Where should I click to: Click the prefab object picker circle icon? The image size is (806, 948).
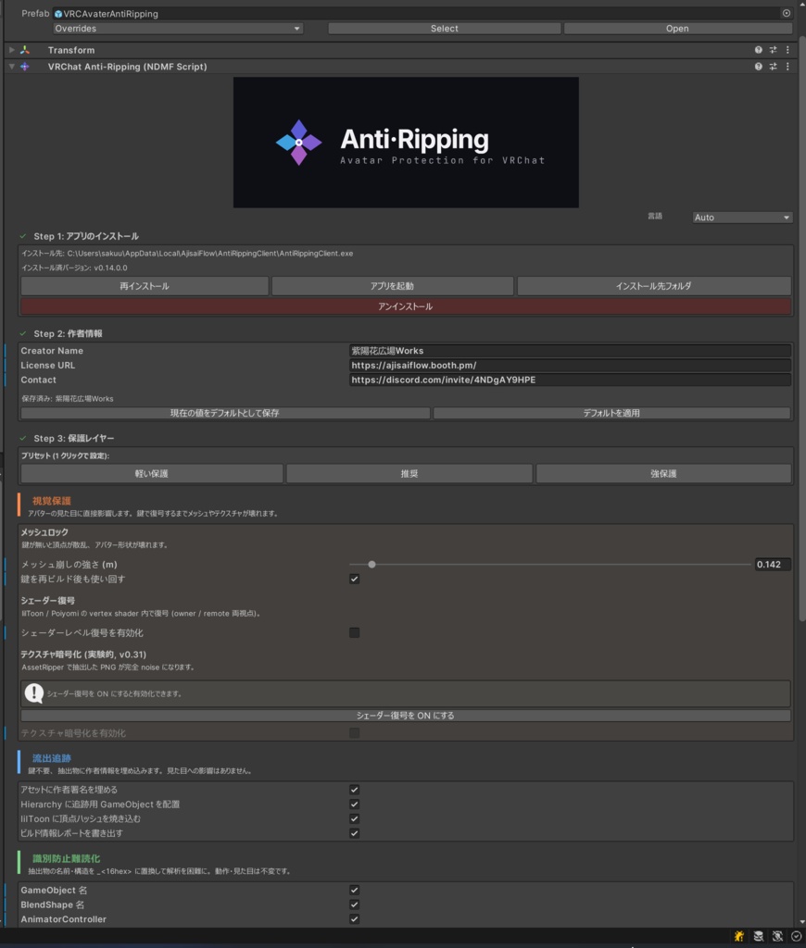786,13
